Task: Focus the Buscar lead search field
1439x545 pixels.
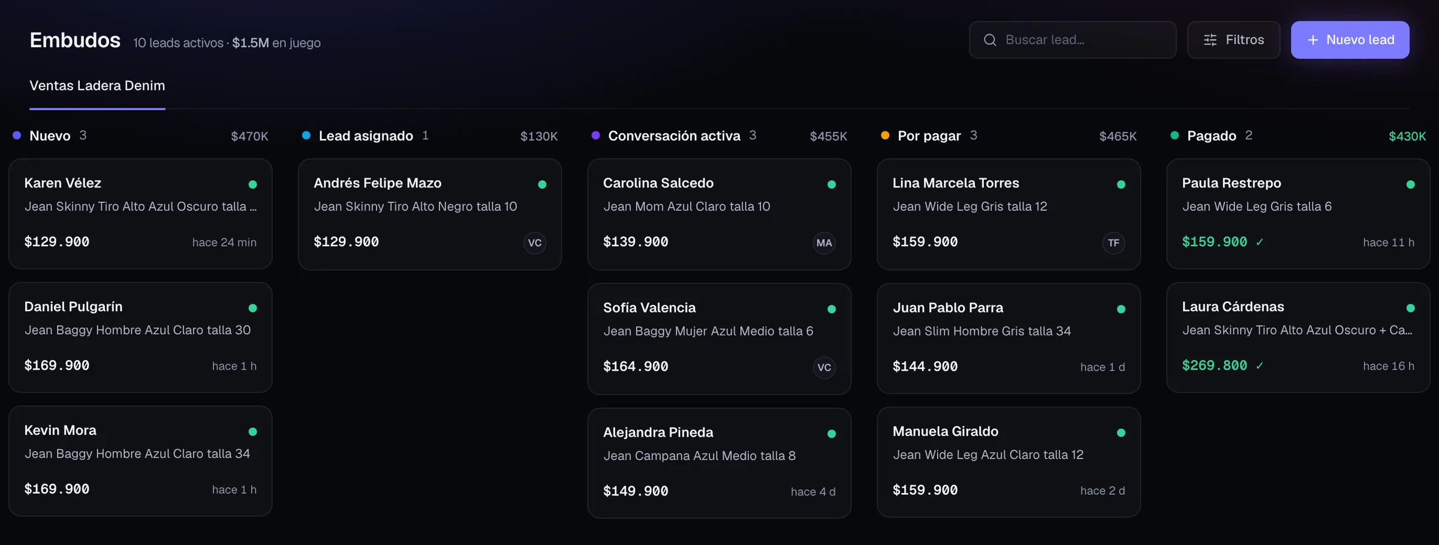Action: [x=1073, y=40]
